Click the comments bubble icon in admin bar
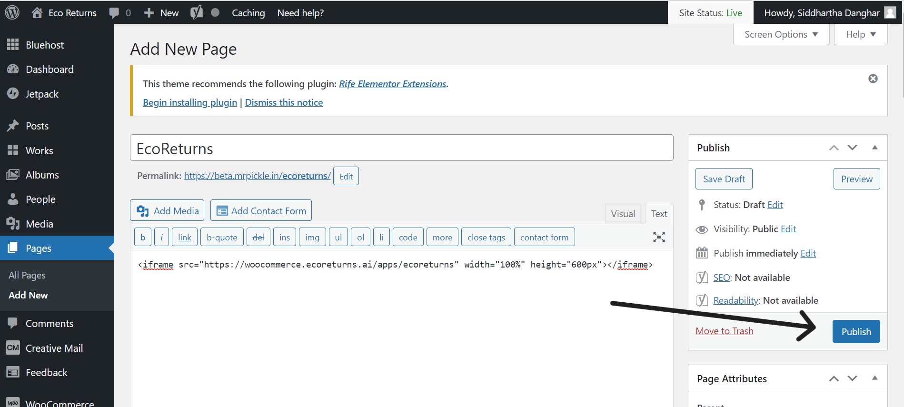Image resolution: width=904 pixels, height=407 pixels. coord(114,13)
